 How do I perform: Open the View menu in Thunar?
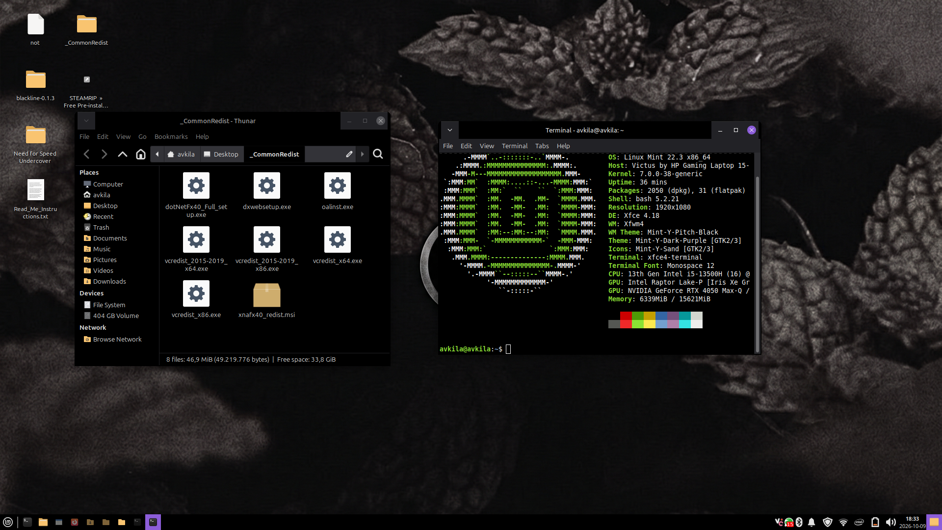123,136
